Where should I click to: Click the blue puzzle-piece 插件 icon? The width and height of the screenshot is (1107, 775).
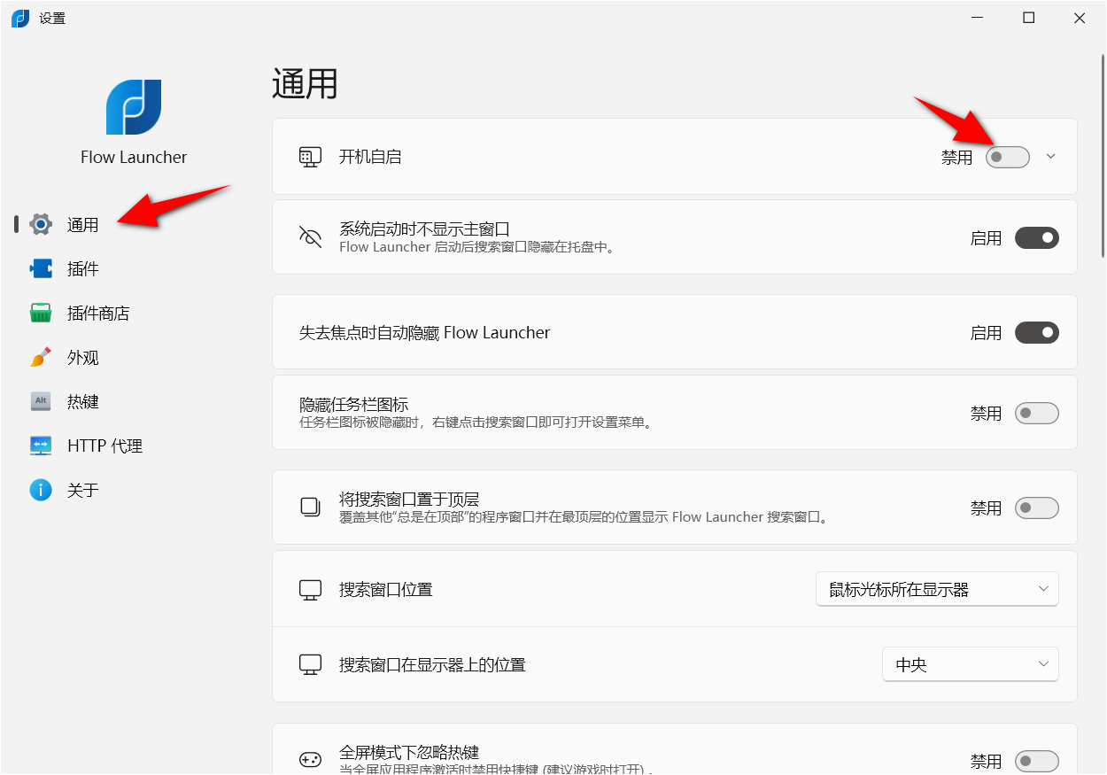41,268
